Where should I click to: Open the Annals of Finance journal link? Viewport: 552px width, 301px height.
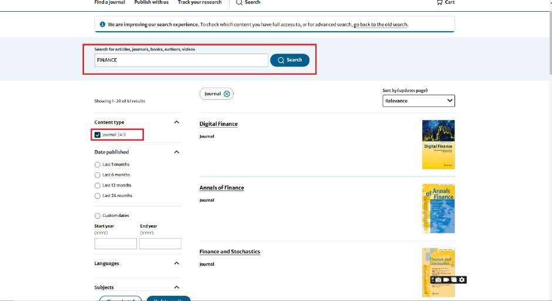pos(221,188)
